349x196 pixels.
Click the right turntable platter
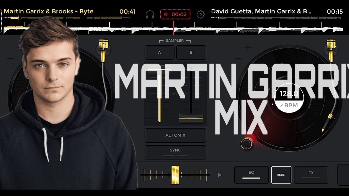point(289,98)
